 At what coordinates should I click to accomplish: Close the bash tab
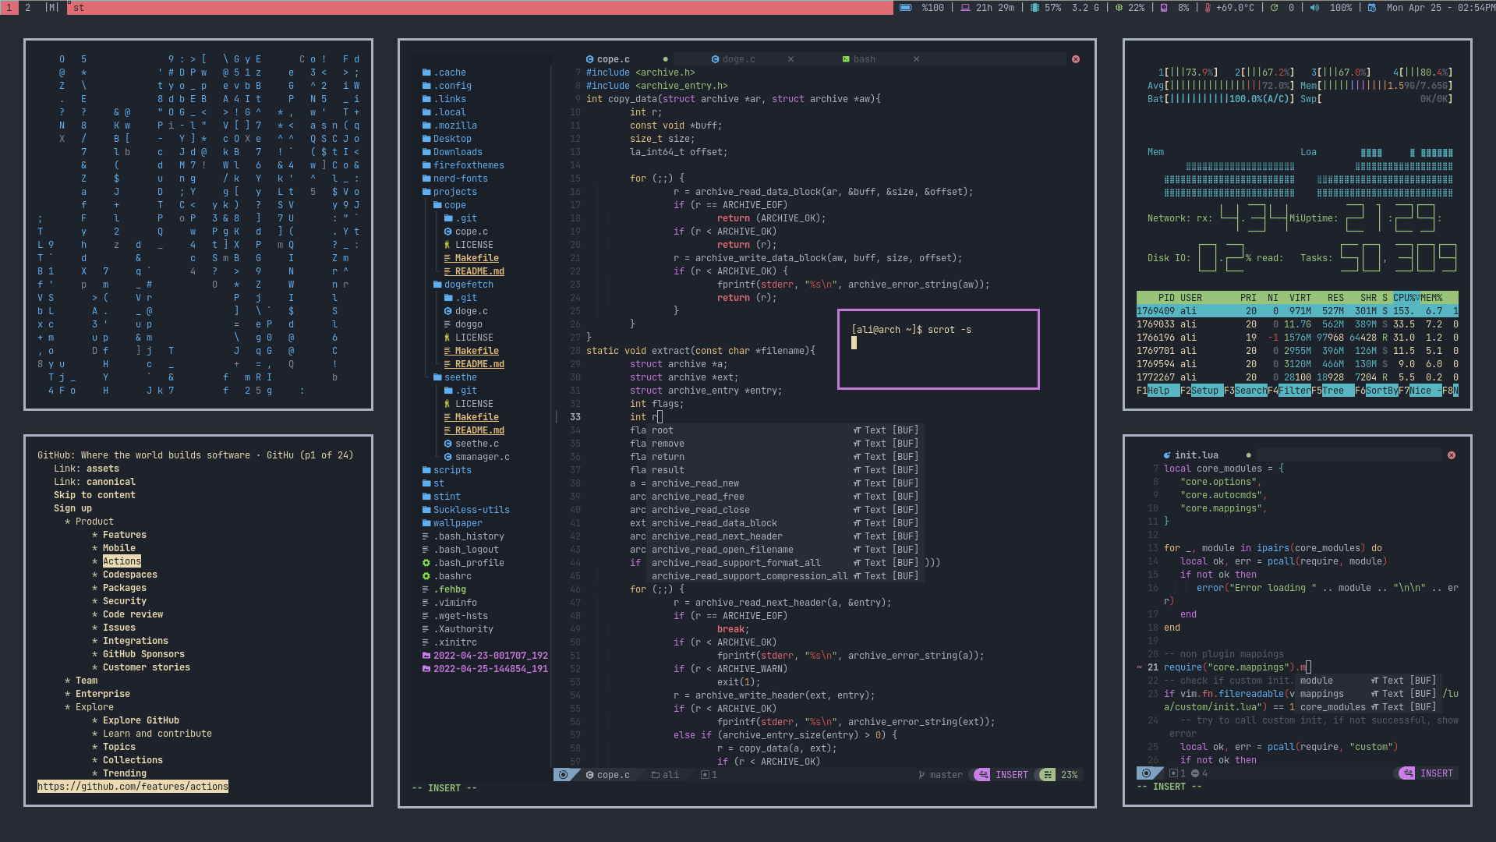coord(916,59)
